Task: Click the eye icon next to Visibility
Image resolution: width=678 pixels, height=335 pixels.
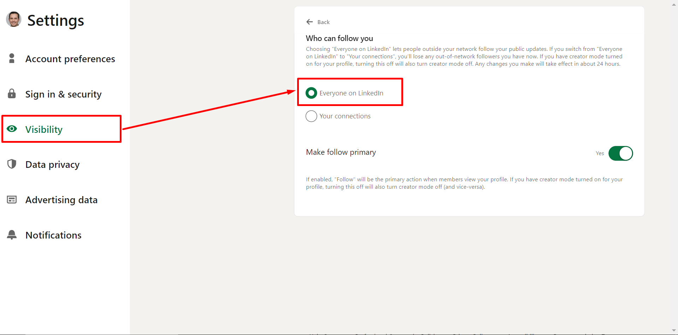Action: coord(12,129)
